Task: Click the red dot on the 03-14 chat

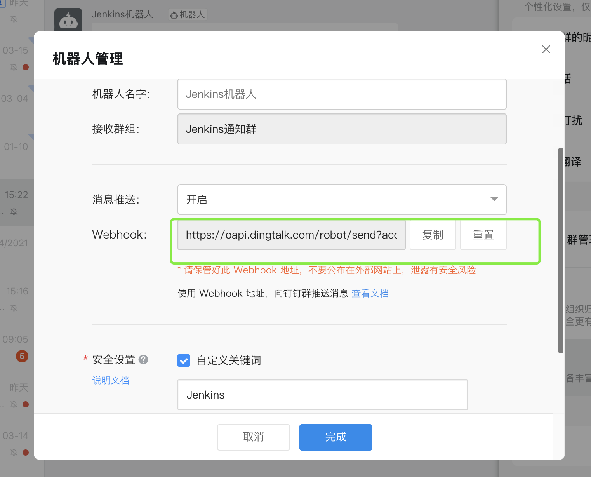Action: click(26, 453)
